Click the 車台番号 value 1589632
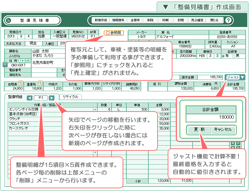 coord(185,46)
